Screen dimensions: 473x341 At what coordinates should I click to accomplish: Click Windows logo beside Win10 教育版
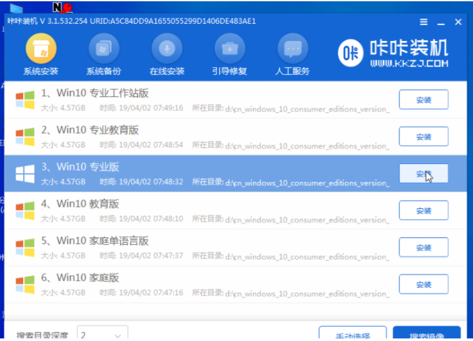25,211
